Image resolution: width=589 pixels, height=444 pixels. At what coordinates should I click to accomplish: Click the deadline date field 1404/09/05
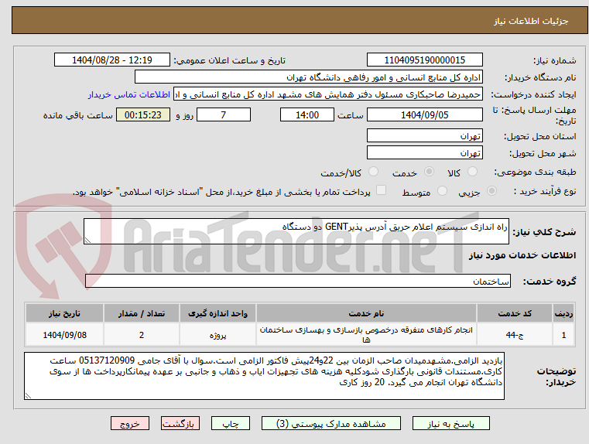(x=424, y=114)
